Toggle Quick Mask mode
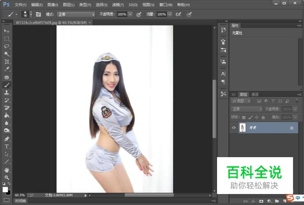Viewport: 304px width, 205px height. (7, 200)
